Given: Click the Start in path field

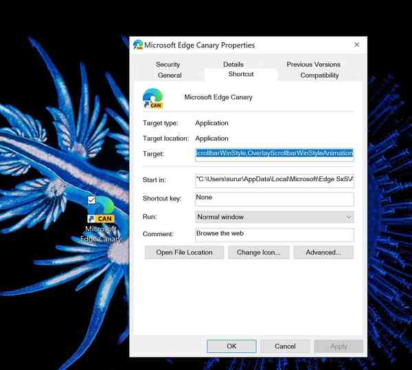Looking at the screenshot, I should click(x=275, y=180).
